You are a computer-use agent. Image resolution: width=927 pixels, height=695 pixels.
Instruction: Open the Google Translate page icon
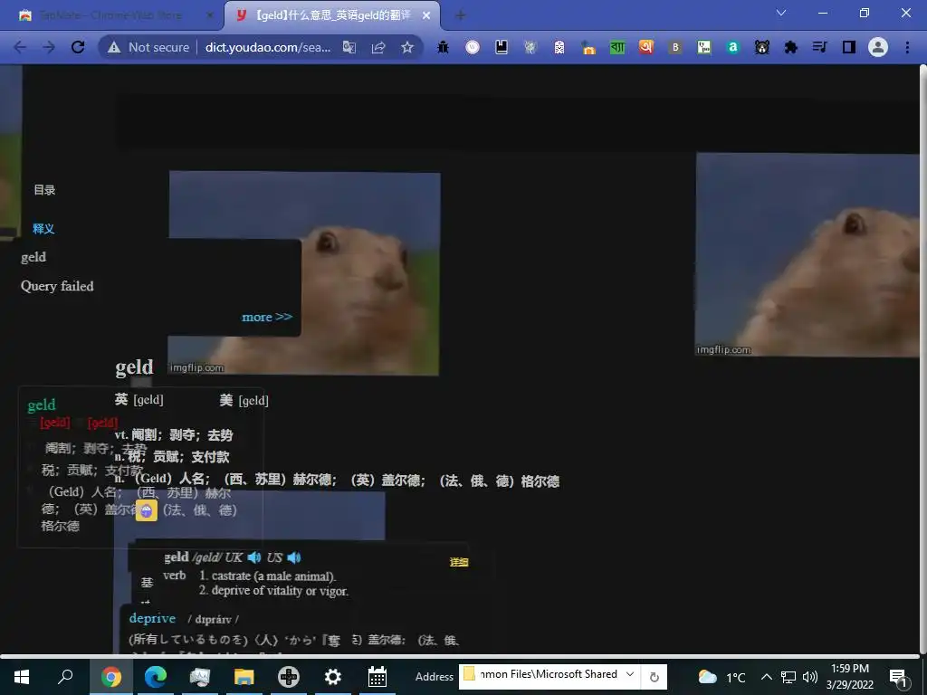tap(349, 47)
